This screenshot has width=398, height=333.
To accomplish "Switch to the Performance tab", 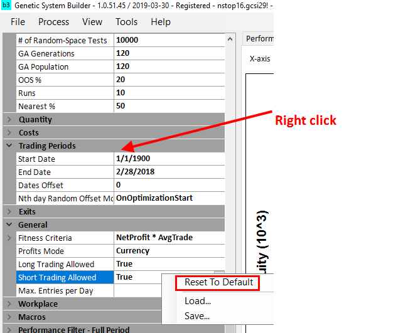I will 259,39.
